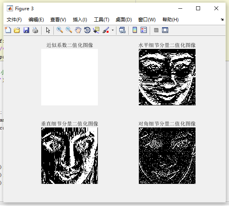The height and width of the screenshot is (206, 229).
Task: Activate the Pan hand tool
Action: coord(78,30)
